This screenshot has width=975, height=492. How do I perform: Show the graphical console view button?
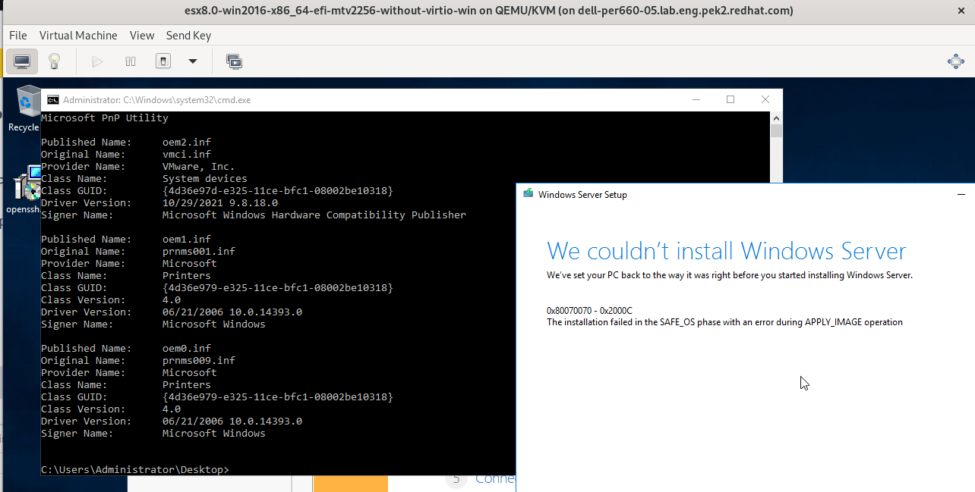tap(22, 61)
